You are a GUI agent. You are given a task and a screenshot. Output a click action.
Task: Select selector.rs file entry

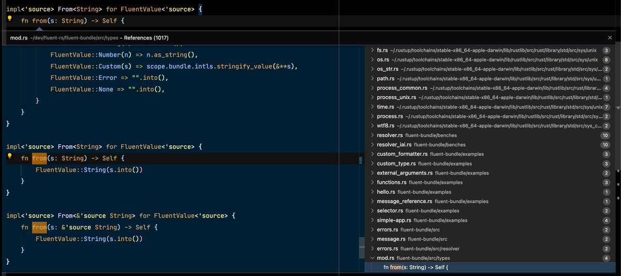490,211
